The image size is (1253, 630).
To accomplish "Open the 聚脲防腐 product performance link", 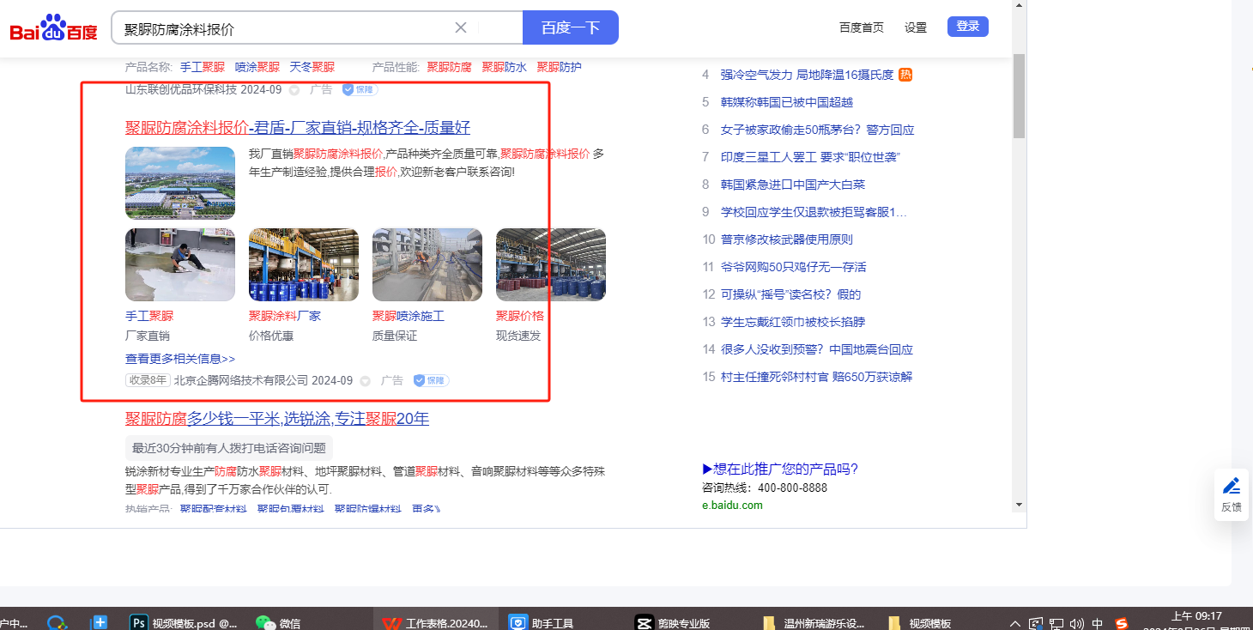I will (x=450, y=67).
